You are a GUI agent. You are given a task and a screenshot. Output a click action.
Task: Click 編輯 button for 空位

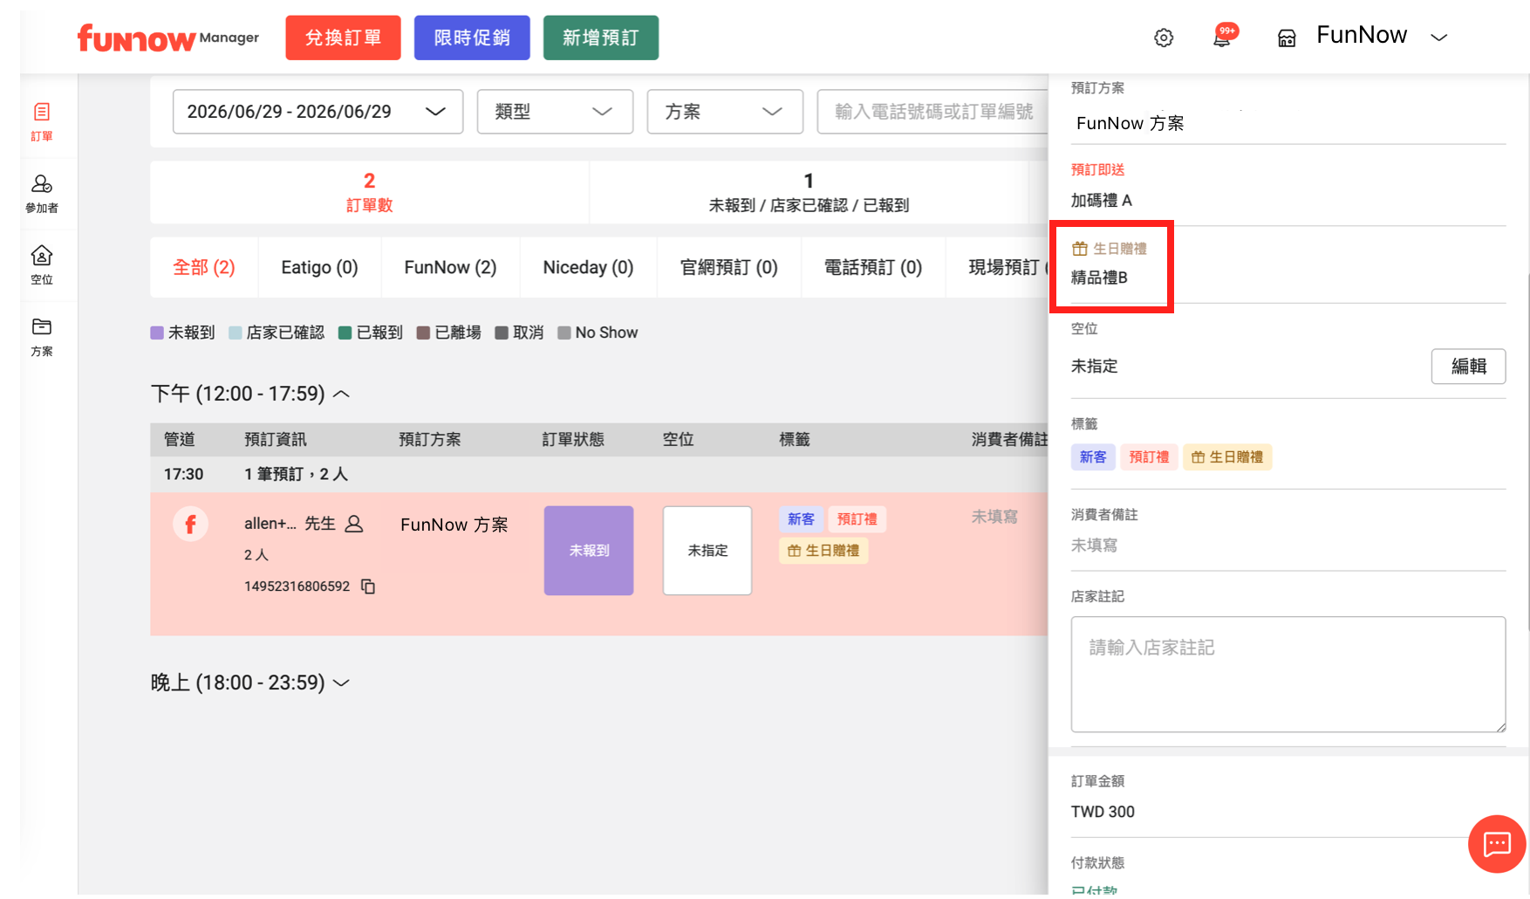[x=1468, y=367]
